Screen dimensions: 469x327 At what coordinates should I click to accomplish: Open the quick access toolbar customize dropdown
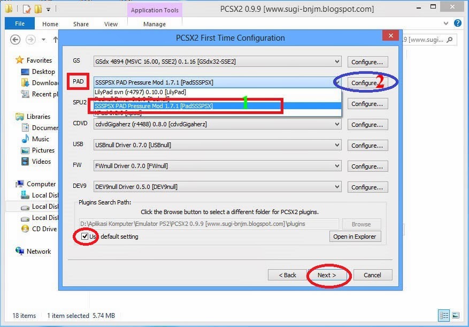[48, 10]
